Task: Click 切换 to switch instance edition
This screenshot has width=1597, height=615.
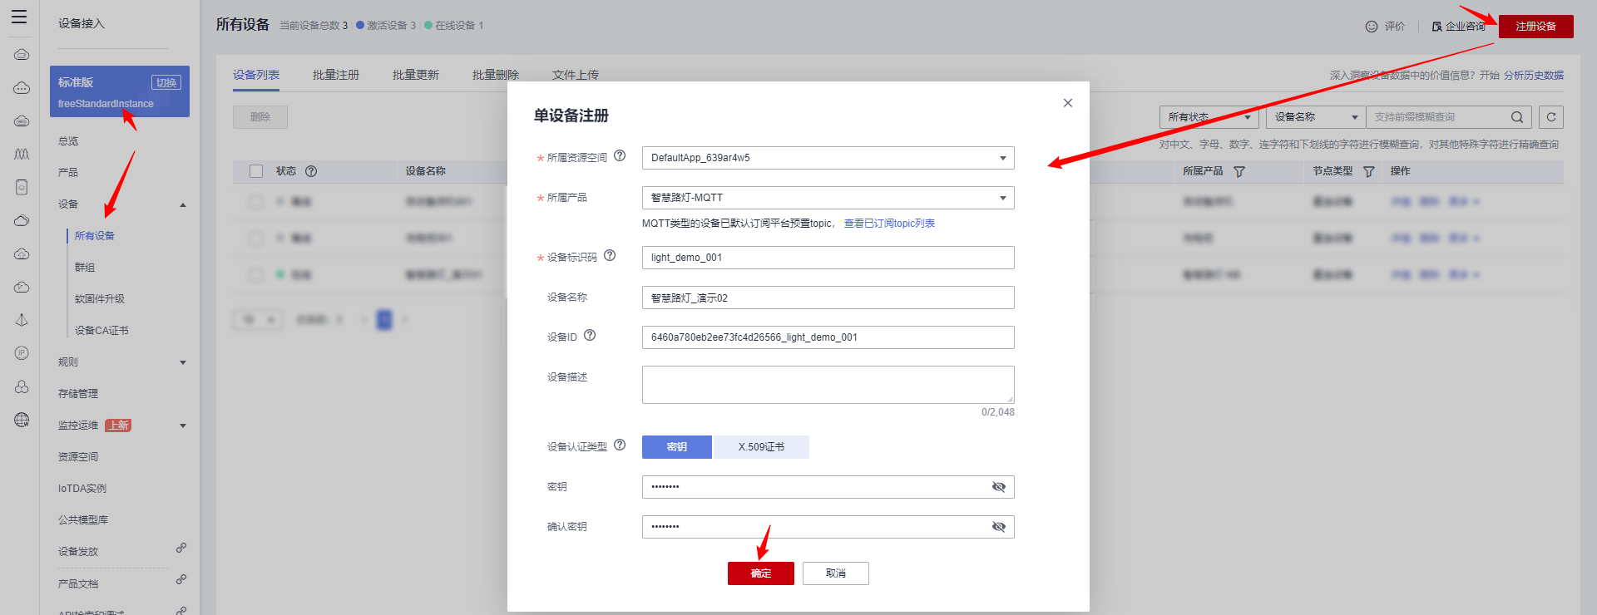Action: (166, 82)
